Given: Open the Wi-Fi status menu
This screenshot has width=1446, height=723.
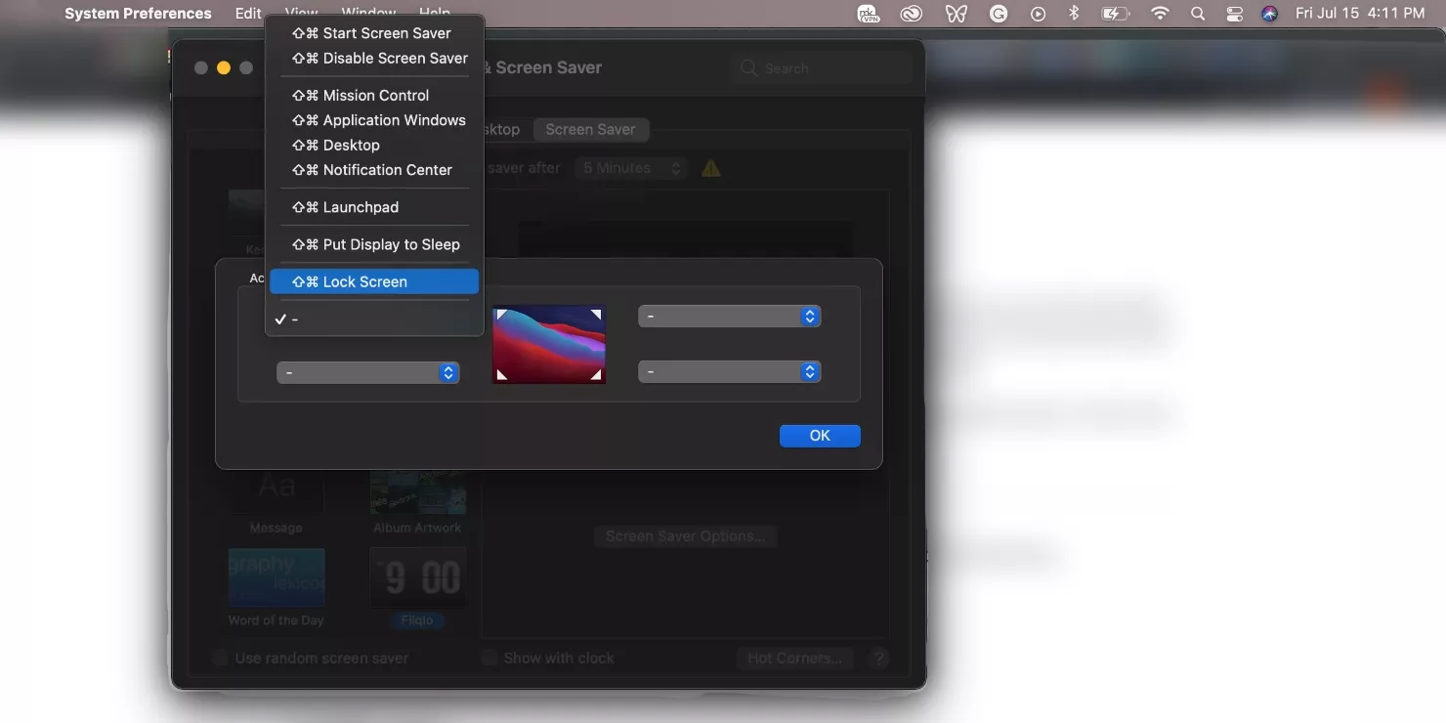Looking at the screenshot, I should [1159, 14].
